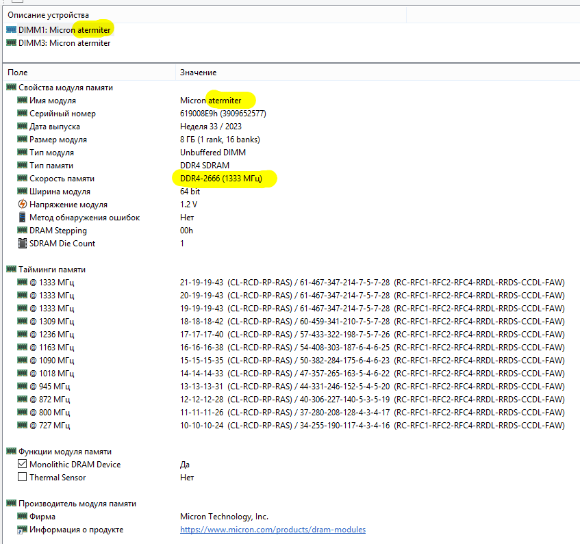Image resolution: width=580 pixels, height=544 pixels.
Task: Select DIMM3: Micron atermiter device row
Action: (x=58, y=43)
